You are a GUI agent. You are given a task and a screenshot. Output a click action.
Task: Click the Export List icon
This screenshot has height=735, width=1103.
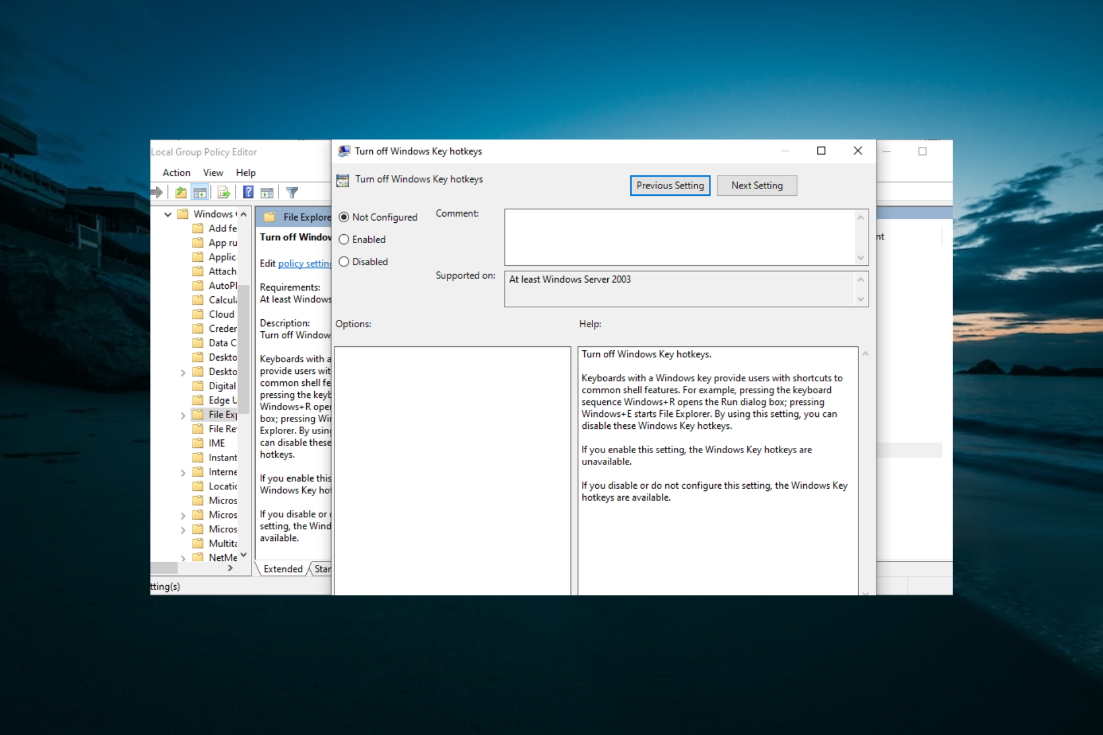pos(223,192)
